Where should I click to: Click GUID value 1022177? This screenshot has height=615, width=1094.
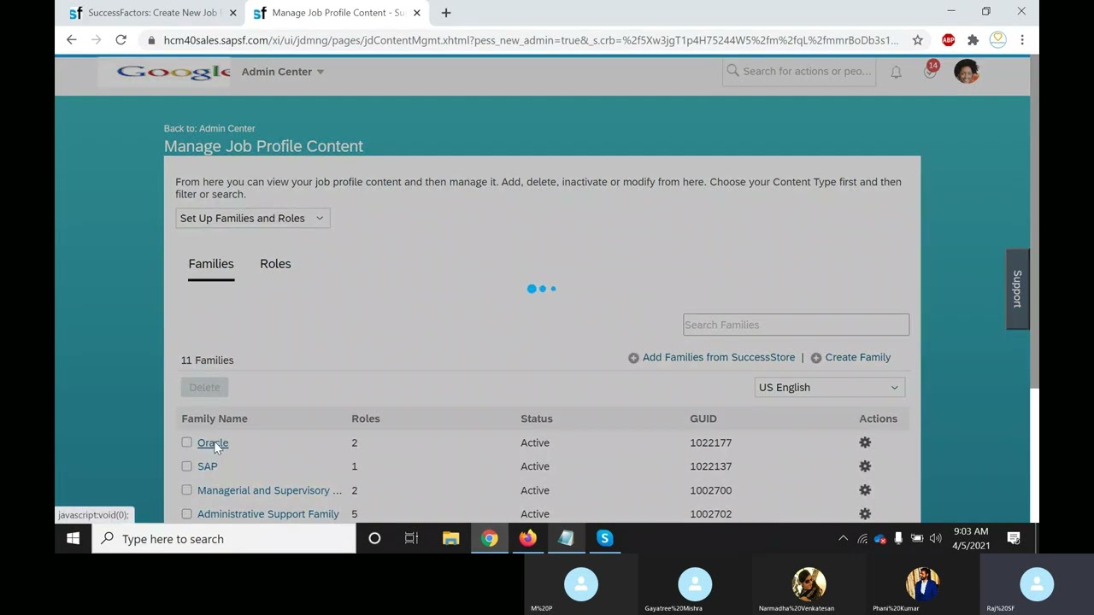click(x=711, y=442)
